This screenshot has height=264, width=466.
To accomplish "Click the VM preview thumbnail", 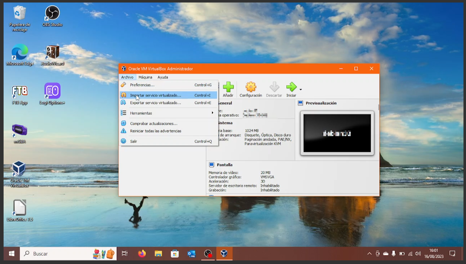I will (x=337, y=133).
